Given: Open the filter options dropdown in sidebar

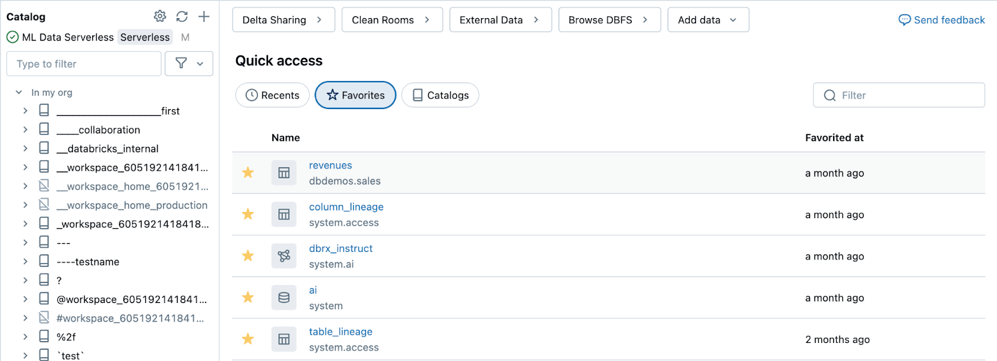Looking at the screenshot, I should (x=189, y=64).
